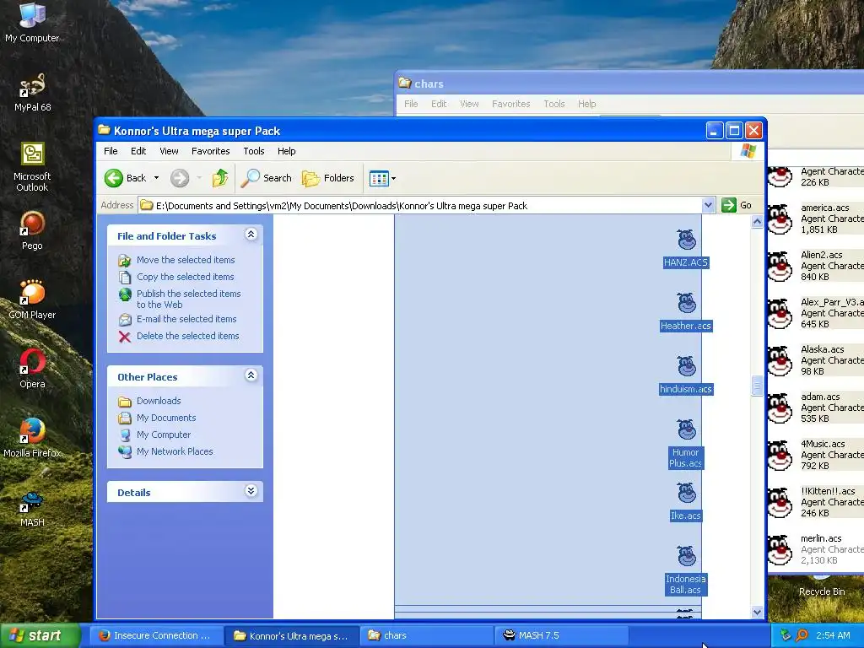This screenshot has width=864, height=648.
Task: Open the Help menu
Action: [287, 151]
